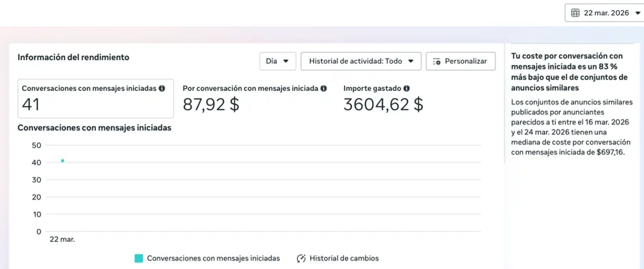Click the Conversaciones con mensajes iniciadas legend label

click(x=213, y=258)
